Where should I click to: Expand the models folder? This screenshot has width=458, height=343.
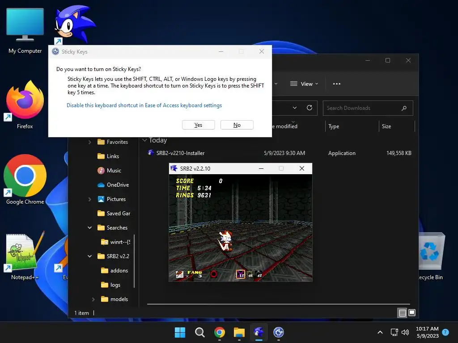93,299
